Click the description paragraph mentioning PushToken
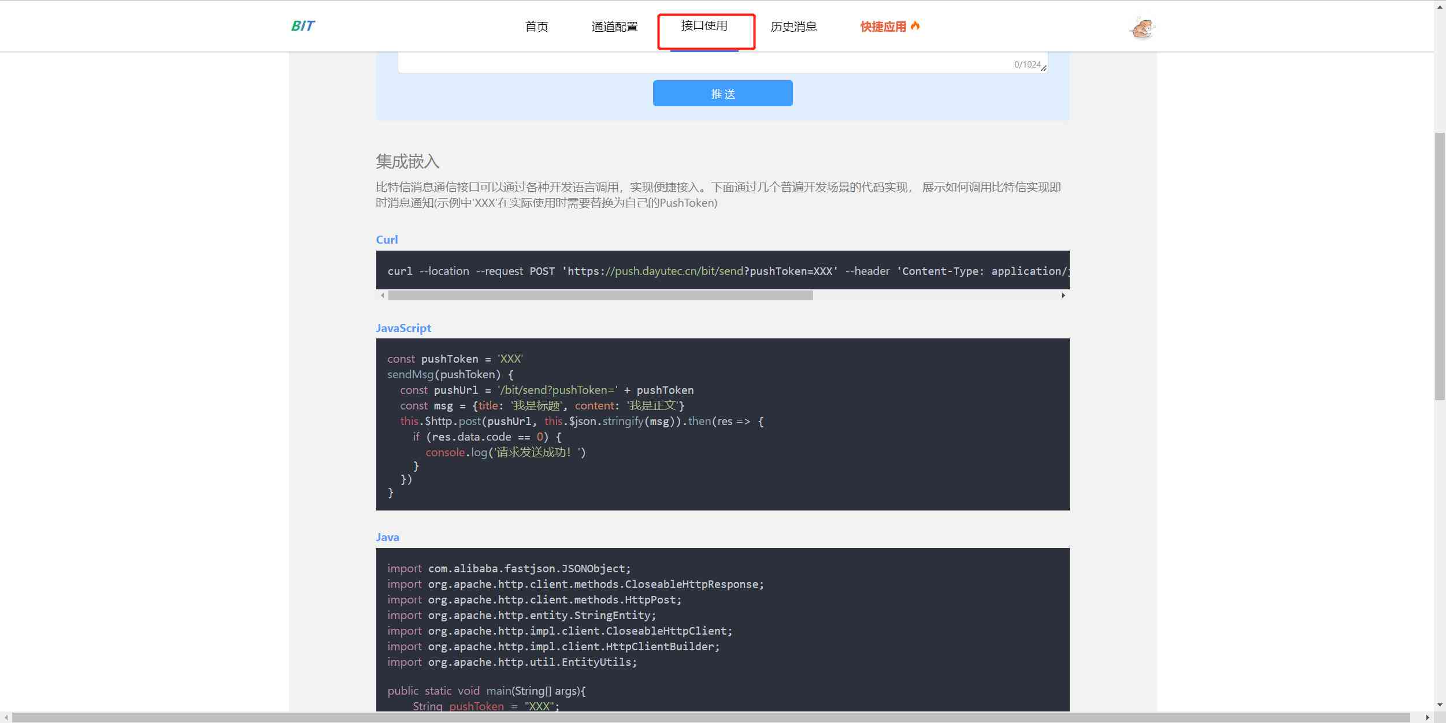Viewport: 1446px width, 723px height. pos(718,195)
